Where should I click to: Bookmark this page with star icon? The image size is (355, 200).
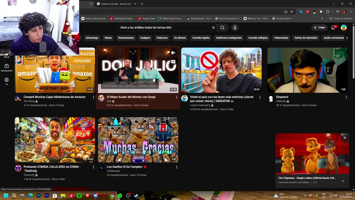click(292, 12)
